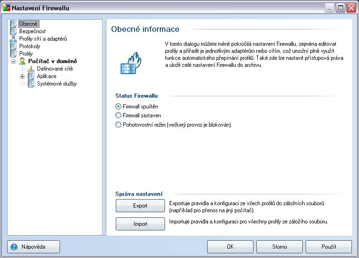359x258 pixels.
Task: Close the Nastavení Firewallu window
Action: coord(351,8)
